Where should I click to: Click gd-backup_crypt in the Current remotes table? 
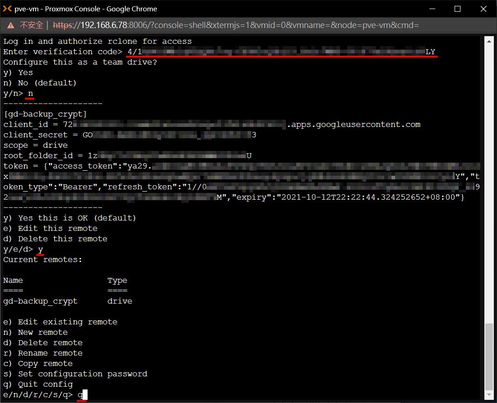[40, 301]
